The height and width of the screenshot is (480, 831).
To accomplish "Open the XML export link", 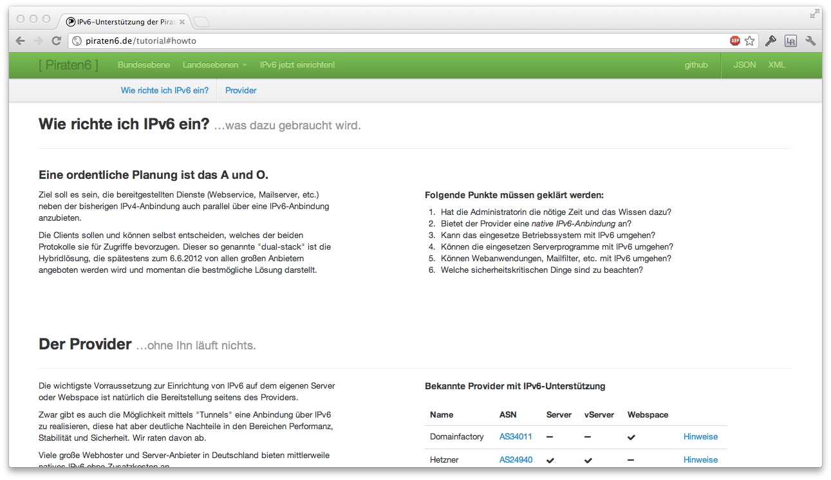I will [777, 65].
